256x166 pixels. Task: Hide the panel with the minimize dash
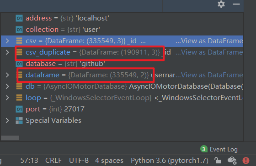pos(236,4)
